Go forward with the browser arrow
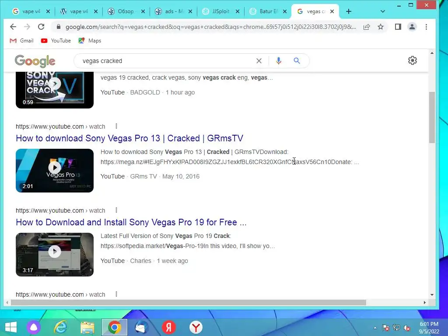The width and height of the screenshot is (448, 336). tap(27, 27)
